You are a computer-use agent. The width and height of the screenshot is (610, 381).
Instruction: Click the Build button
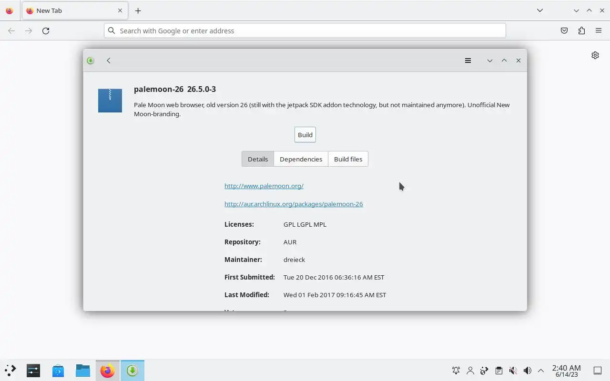[x=305, y=135]
